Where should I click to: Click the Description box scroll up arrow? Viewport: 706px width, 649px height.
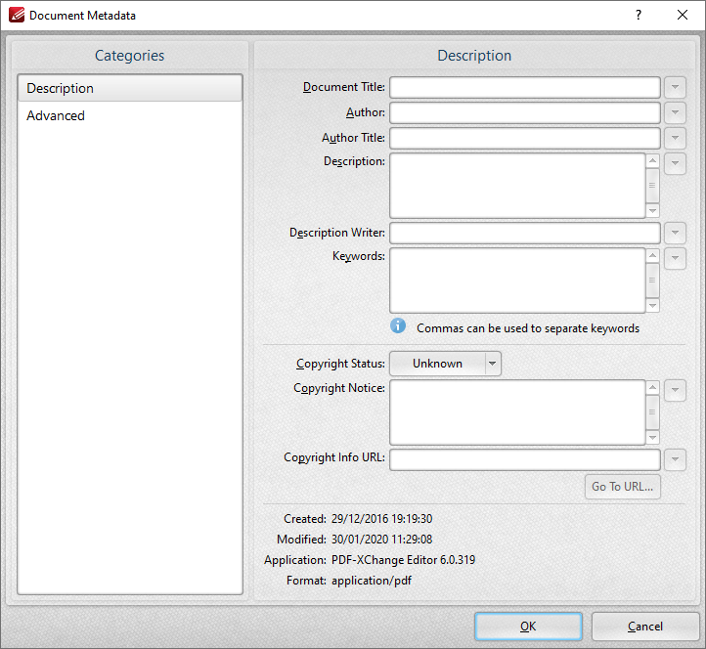coord(652,160)
